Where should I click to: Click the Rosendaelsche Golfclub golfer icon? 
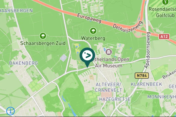pyautogui.click(x=165, y=2)
